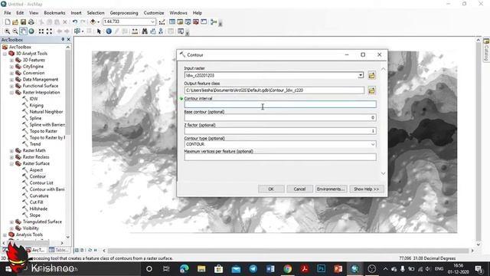The height and width of the screenshot is (276, 490).
Task: Open the Windows menu
Action: (x=178, y=13)
